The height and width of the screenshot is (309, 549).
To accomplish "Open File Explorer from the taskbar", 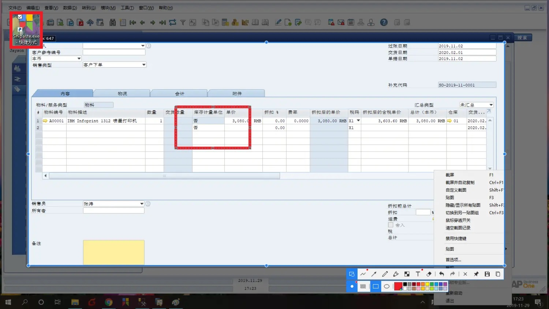I will tap(75, 302).
